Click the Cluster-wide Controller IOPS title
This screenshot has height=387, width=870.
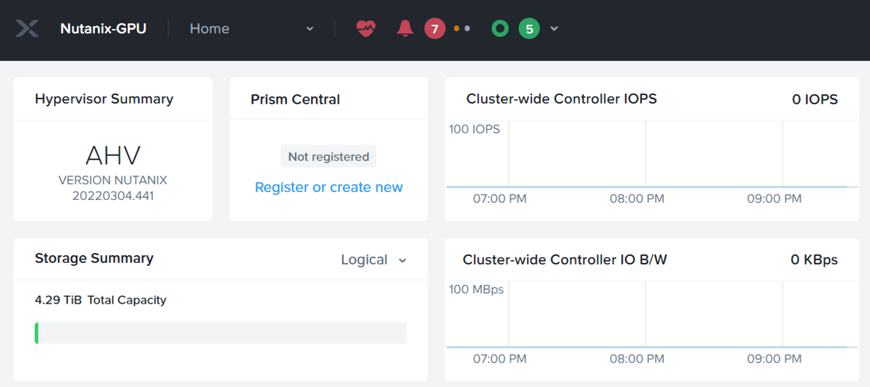click(562, 99)
